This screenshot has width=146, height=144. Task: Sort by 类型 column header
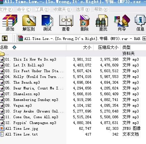pos(133,47)
